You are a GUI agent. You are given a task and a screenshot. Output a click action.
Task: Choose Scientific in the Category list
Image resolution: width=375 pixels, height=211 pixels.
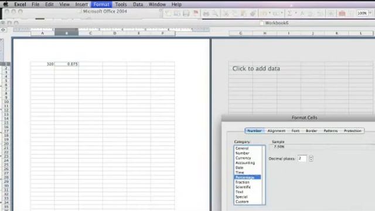click(248, 187)
